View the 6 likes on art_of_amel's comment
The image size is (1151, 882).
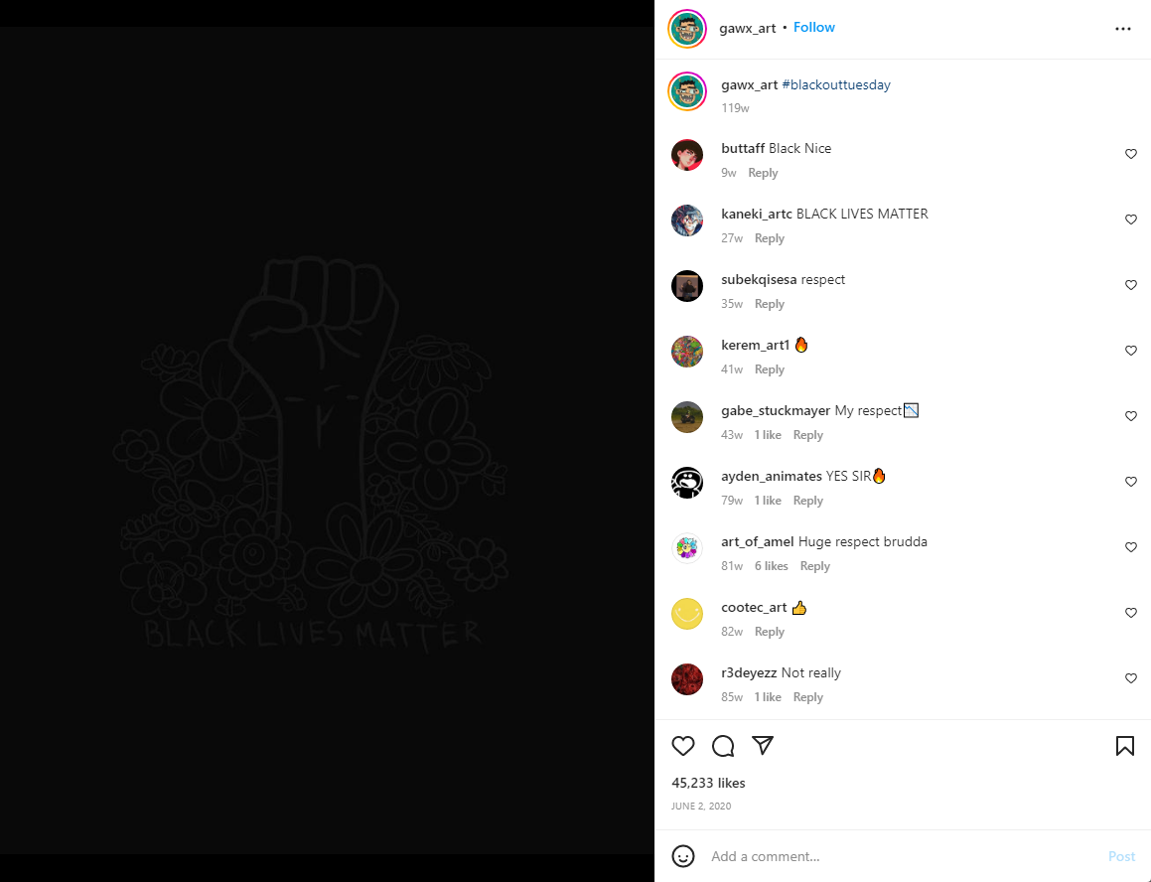tap(771, 565)
